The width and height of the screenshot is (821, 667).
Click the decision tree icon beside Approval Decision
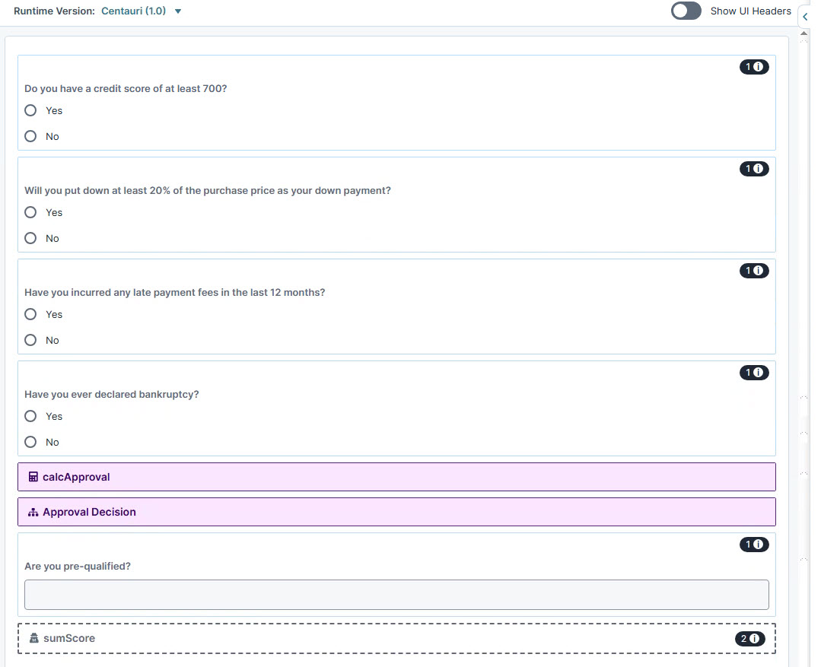pyautogui.click(x=32, y=511)
